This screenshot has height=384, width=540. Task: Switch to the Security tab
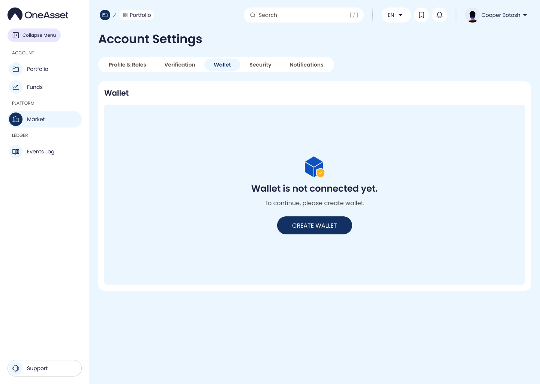[x=260, y=65]
